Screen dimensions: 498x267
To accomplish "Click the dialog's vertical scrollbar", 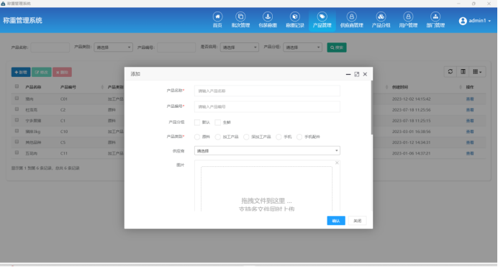I will tap(371, 107).
